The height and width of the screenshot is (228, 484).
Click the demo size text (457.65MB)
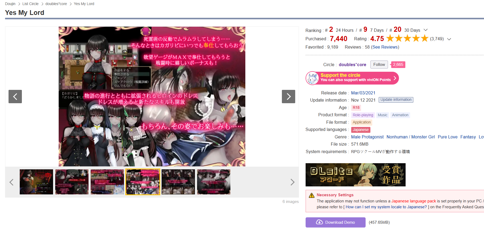pos(379,222)
